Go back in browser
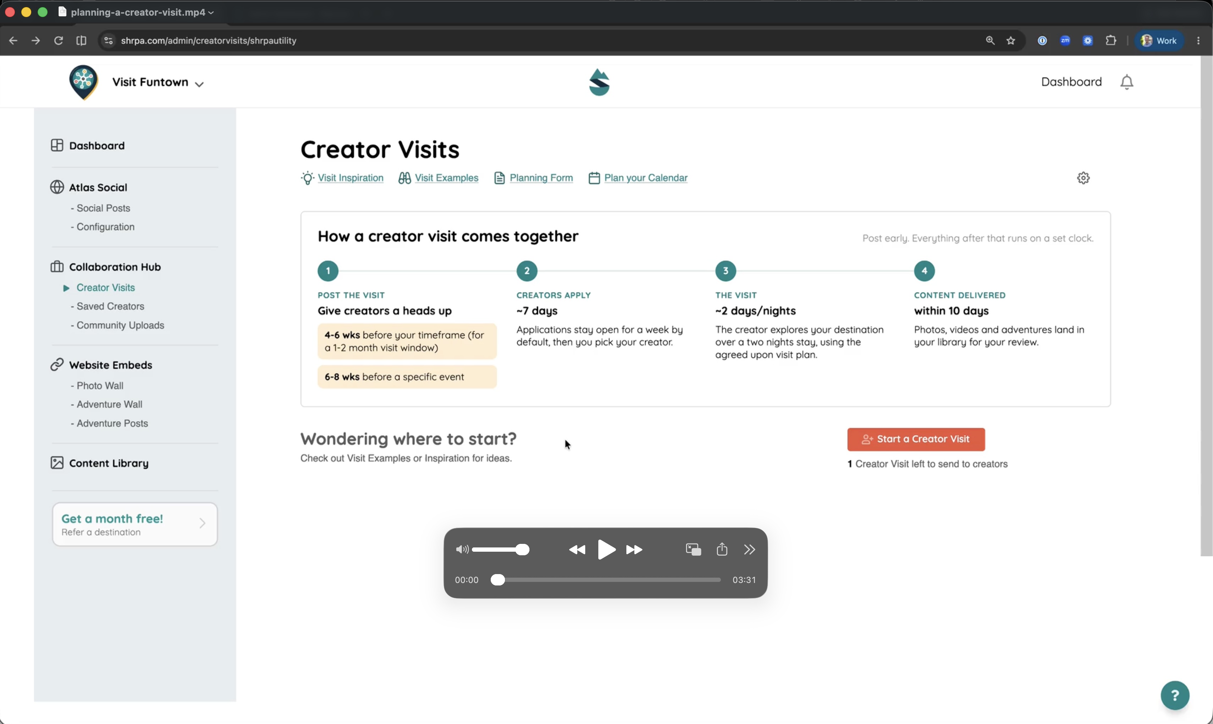Viewport: 1213px width, 724px height. pyautogui.click(x=13, y=40)
